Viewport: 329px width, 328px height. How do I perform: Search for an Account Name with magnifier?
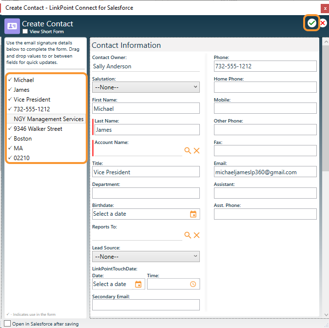188,150
